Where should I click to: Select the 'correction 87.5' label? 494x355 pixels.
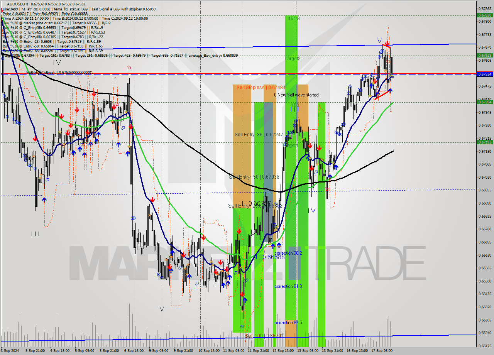click(x=288, y=323)
